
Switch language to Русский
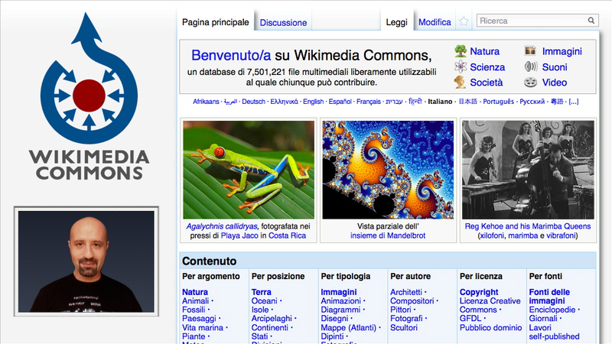(532, 102)
